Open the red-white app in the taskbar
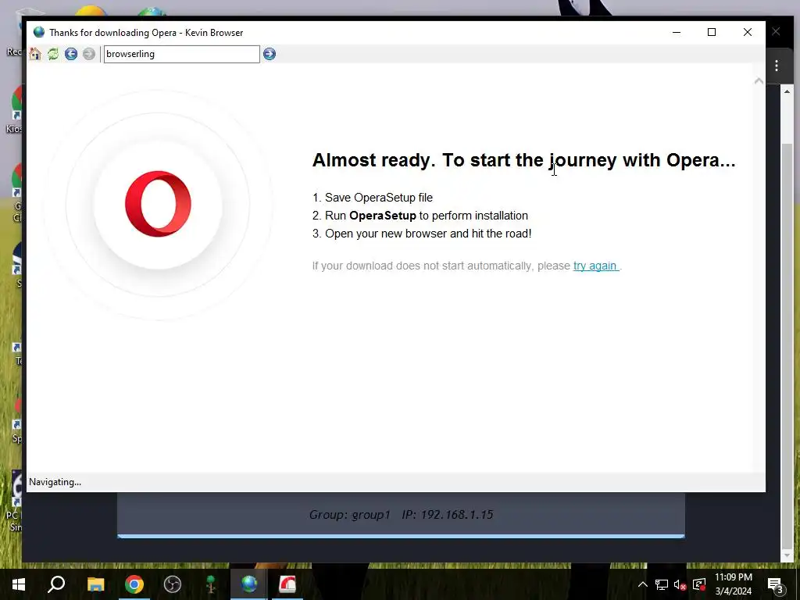 tap(287, 584)
